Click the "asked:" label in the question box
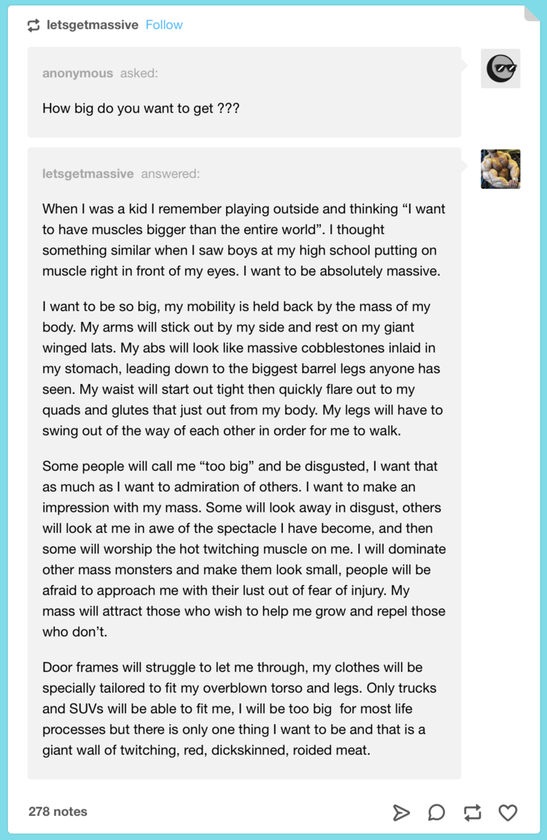Screen dimensions: 547x840 tap(139, 73)
